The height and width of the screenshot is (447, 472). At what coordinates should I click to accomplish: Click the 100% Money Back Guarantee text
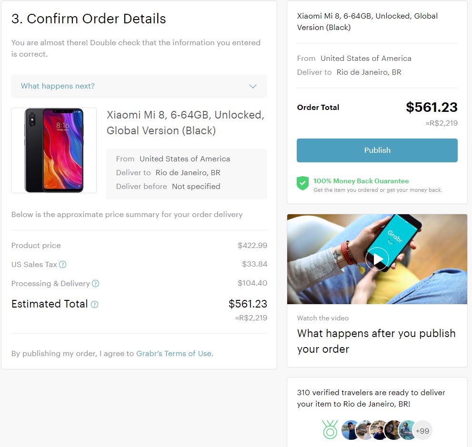coord(361,181)
